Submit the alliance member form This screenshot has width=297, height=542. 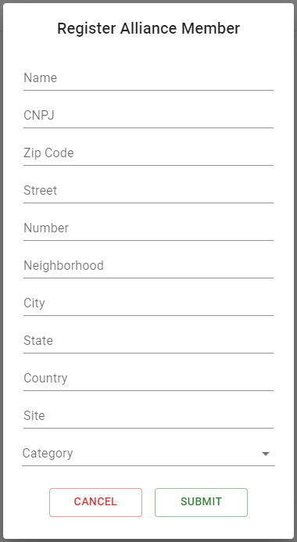point(201,502)
